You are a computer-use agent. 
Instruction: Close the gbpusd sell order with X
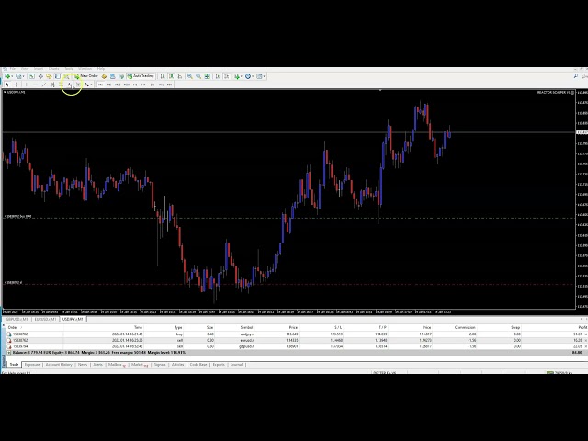pos(584,345)
